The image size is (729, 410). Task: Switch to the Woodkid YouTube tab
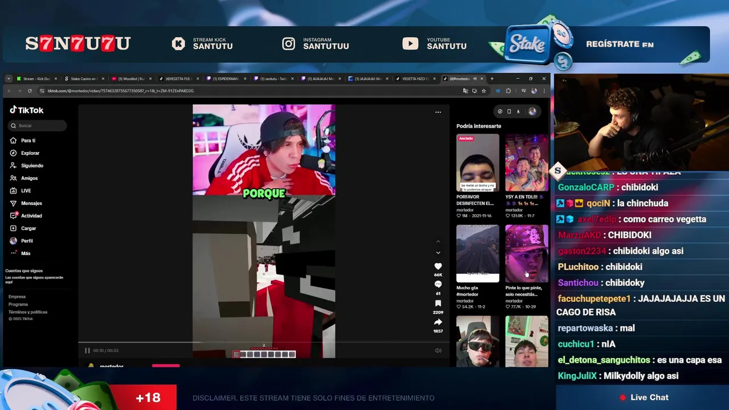click(130, 79)
